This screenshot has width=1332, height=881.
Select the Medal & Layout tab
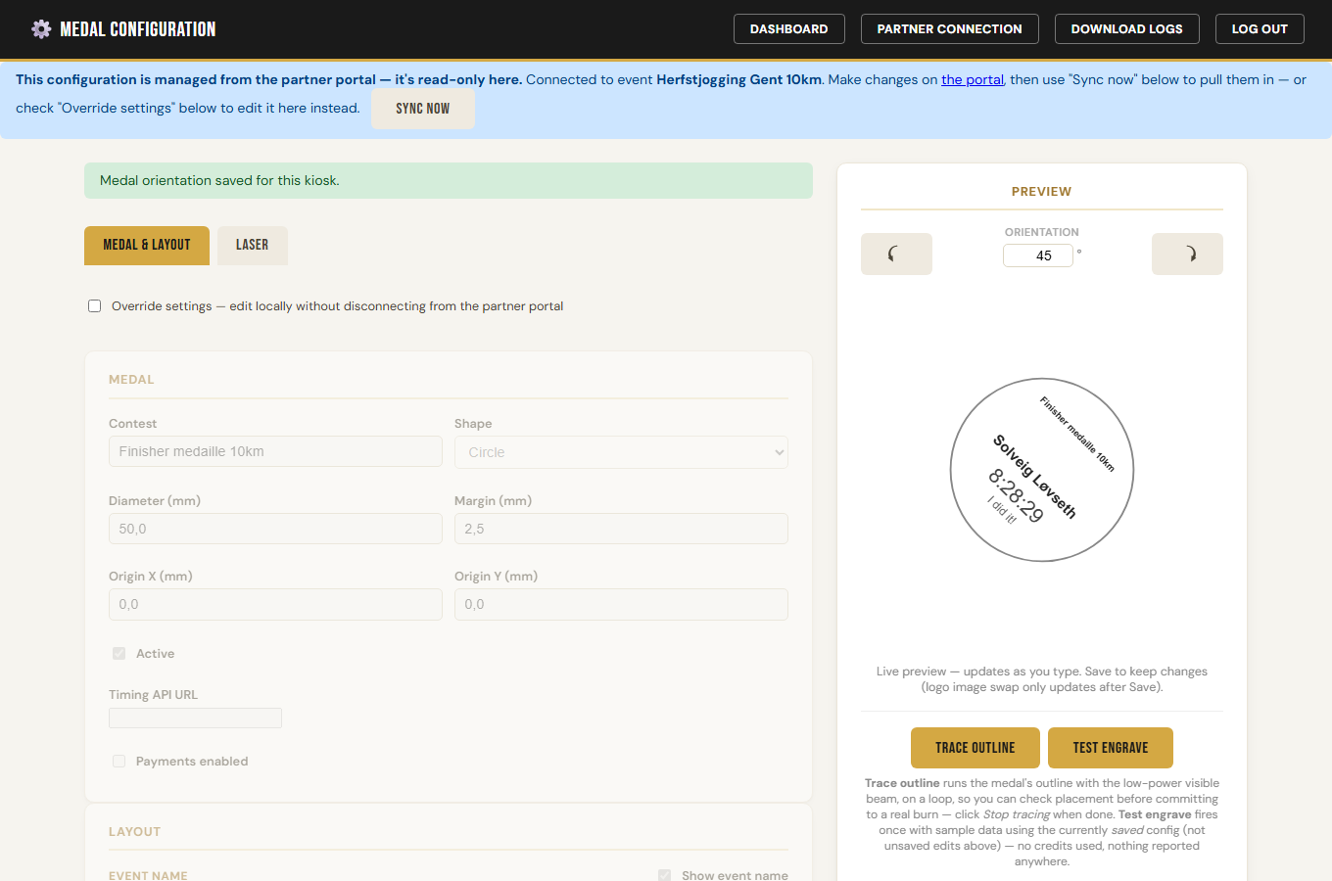click(x=147, y=245)
